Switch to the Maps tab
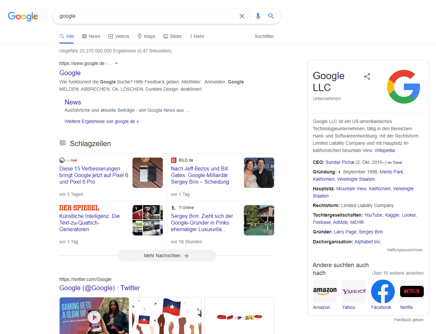 click(x=146, y=36)
